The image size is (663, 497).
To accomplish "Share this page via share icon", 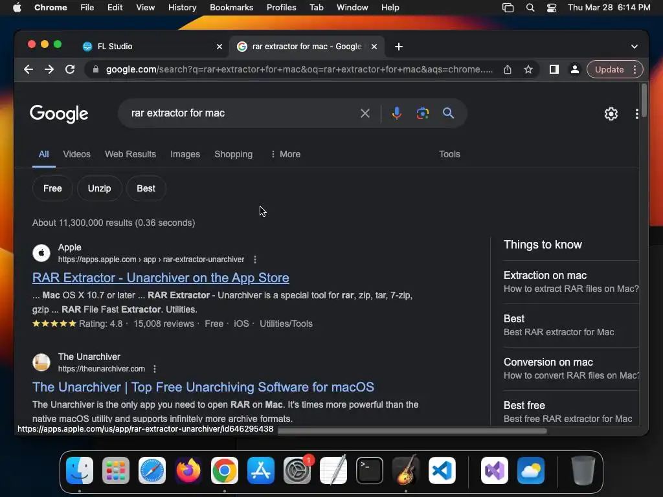I will coord(508,69).
